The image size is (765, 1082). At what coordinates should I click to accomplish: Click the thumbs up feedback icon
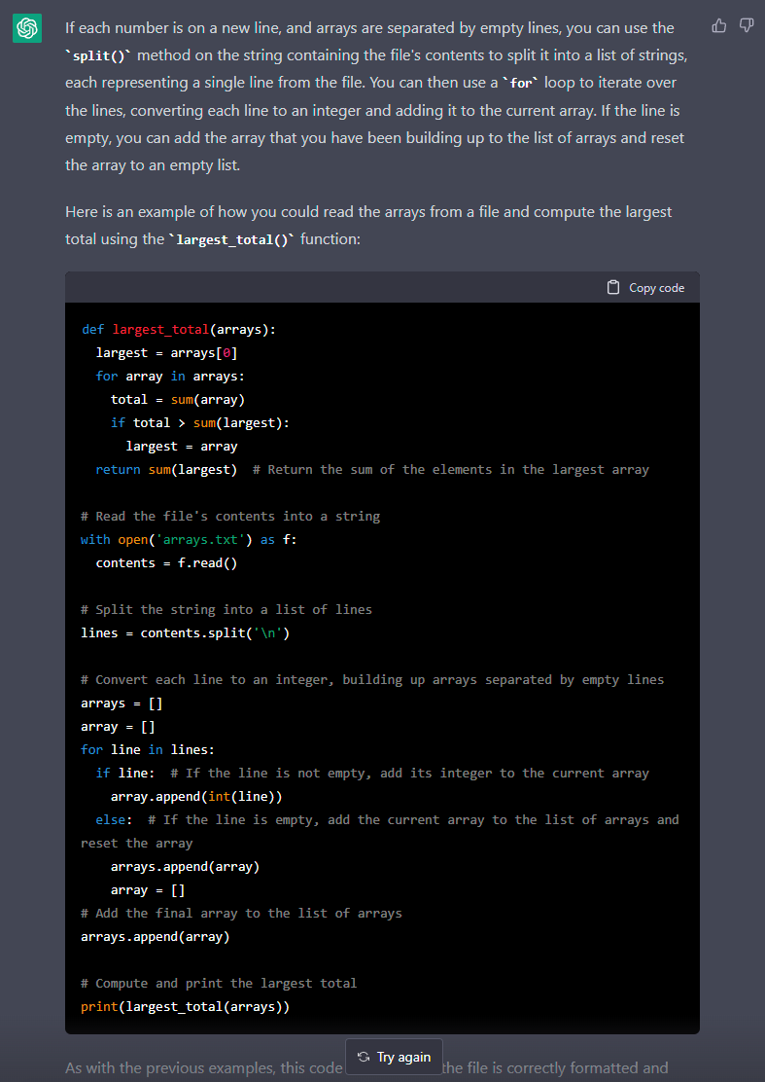click(718, 26)
